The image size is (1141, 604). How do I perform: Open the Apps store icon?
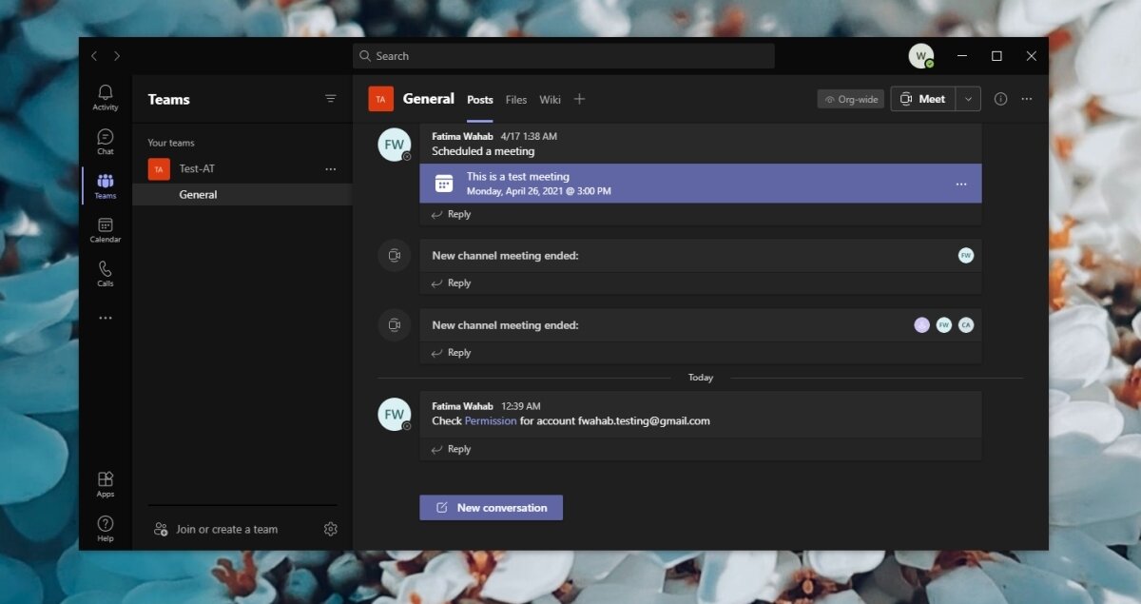(x=106, y=483)
